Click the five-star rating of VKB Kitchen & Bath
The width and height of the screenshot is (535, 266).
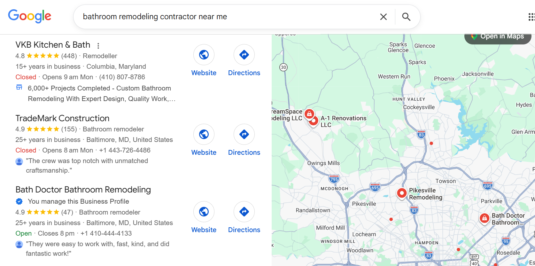click(43, 56)
